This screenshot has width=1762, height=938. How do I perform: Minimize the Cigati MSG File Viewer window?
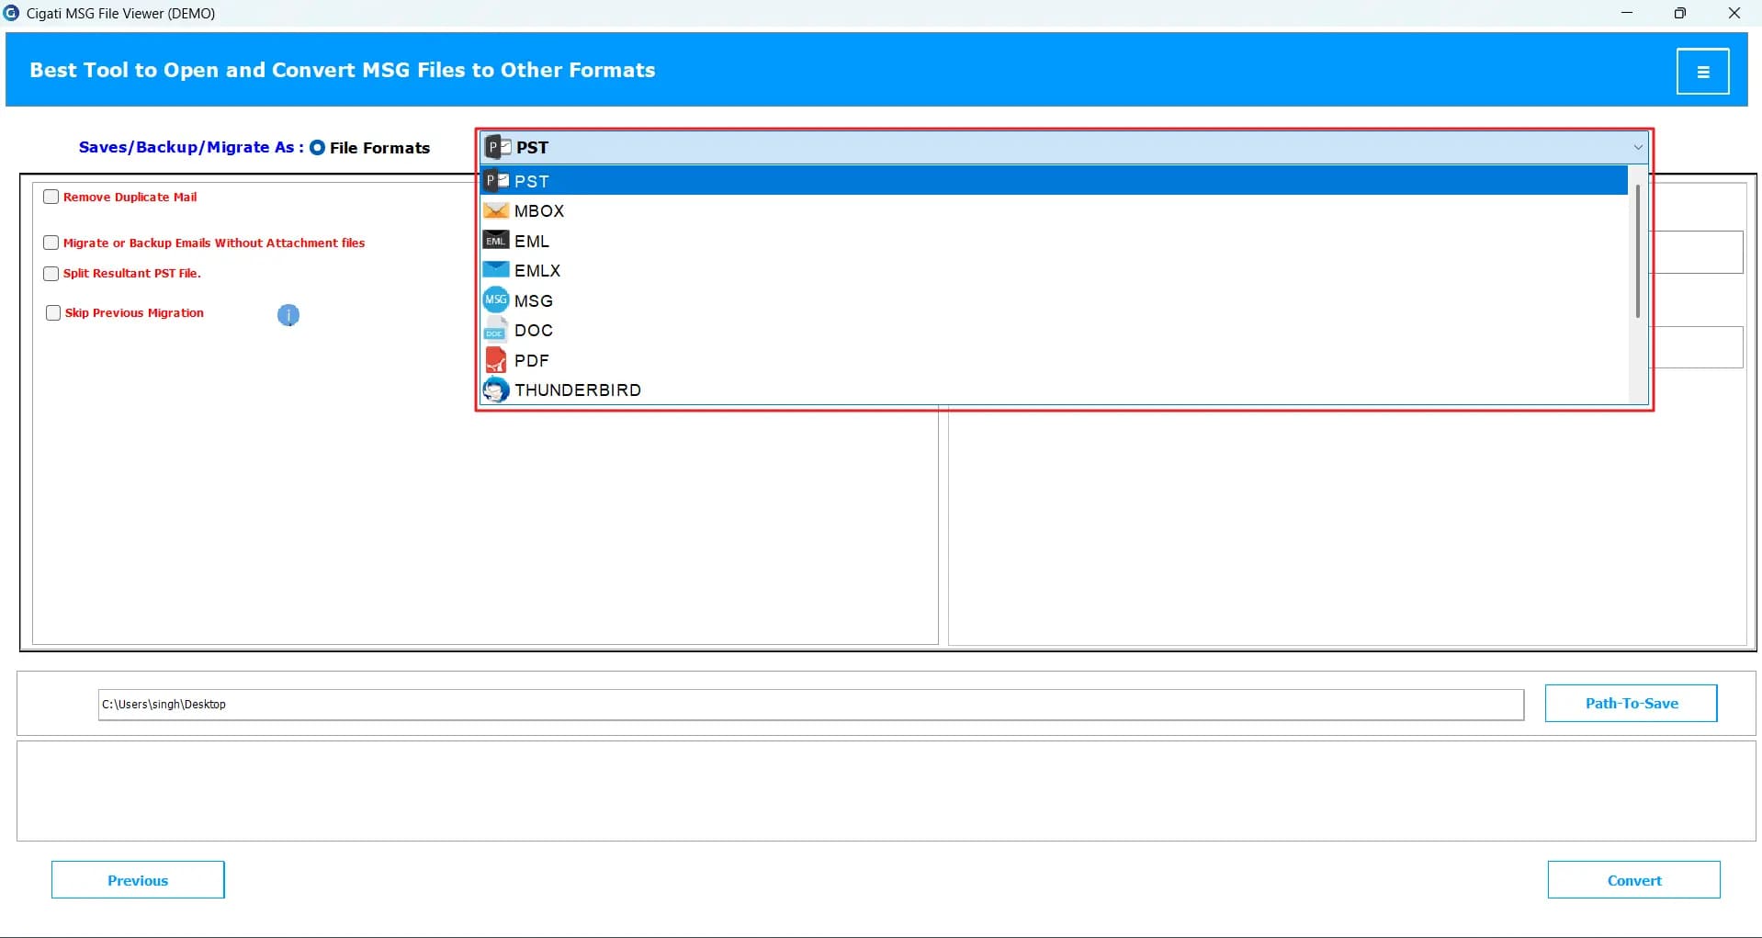point(1627,13)
